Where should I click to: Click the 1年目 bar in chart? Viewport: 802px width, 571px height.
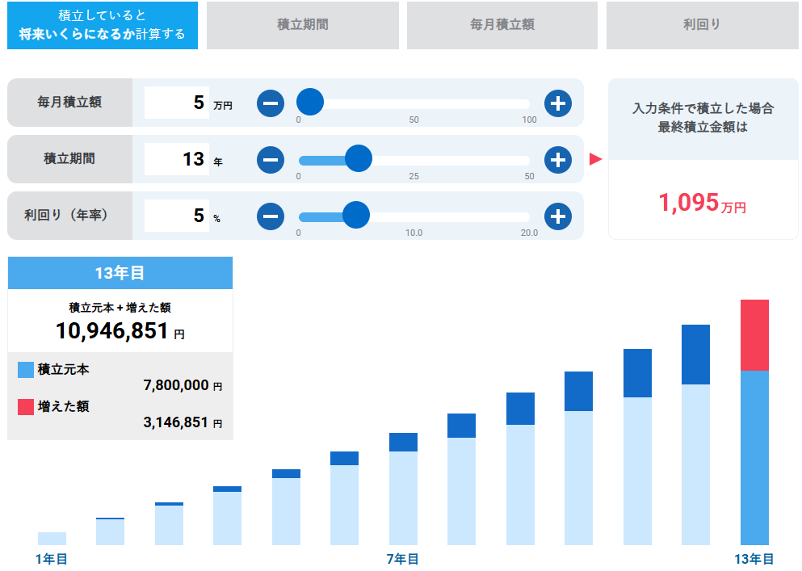[x=52, y=538]
